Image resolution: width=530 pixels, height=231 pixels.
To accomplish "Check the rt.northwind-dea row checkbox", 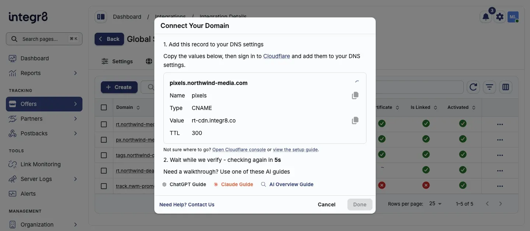I will (104, 171).
